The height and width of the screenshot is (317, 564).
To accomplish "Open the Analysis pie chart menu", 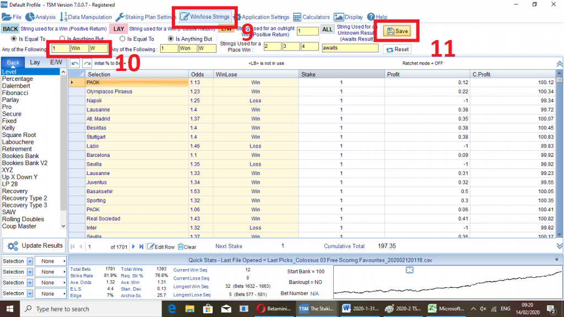I will coord(40,17).
